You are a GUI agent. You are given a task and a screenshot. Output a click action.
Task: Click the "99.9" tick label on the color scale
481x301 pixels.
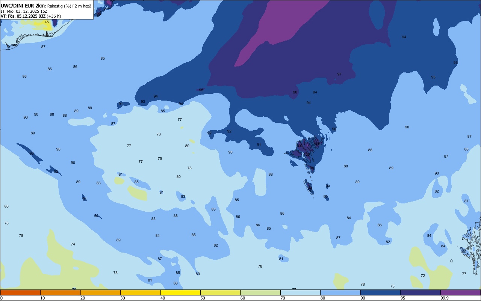tap(445, 298)
